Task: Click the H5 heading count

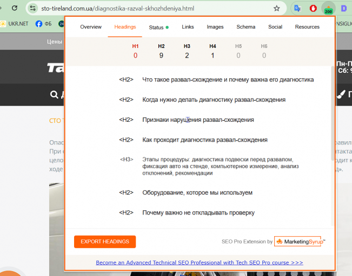Action: point(238,56)
